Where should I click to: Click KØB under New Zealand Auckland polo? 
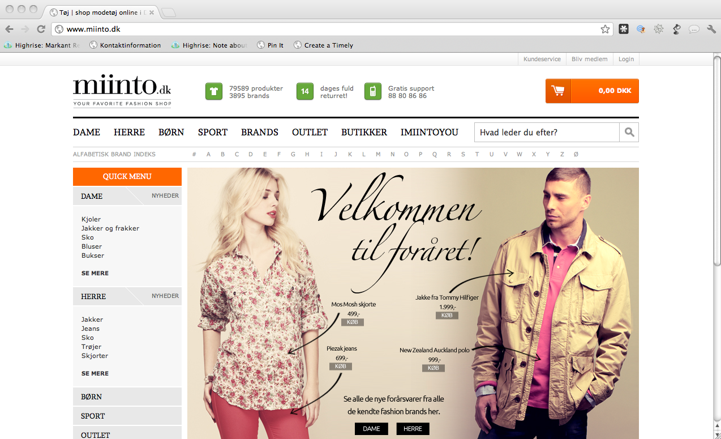click(434, 368)
